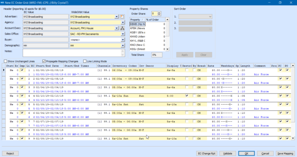Click EC Demographic HH field

[x=46, y=46]
